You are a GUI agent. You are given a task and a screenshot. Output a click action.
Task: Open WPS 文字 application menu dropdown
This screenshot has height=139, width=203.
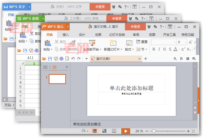coord(29,7)
